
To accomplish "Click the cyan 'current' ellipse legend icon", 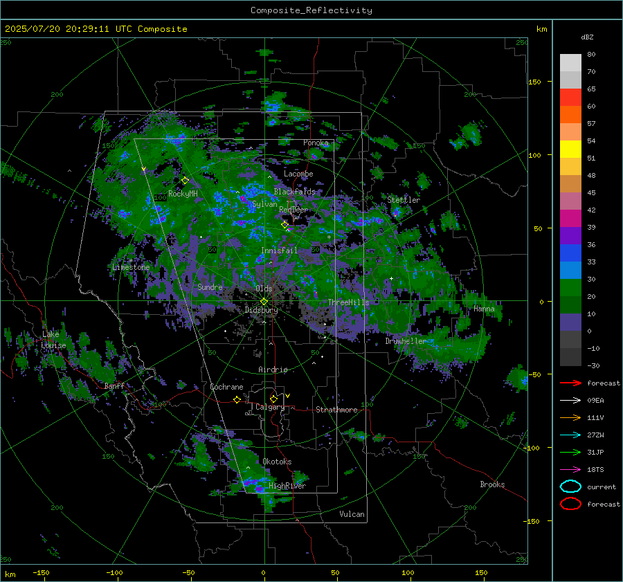I will (x=570, y=486).
